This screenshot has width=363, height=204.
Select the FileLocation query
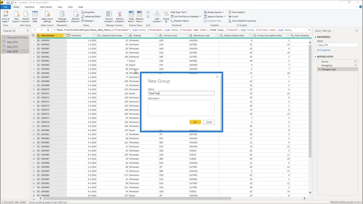[15, 38]
